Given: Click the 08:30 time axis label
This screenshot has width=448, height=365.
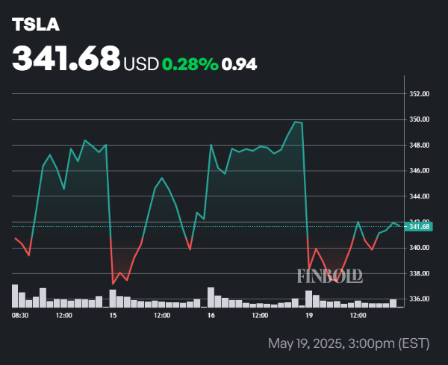Looking at the screenshot, I should [20, 316].
